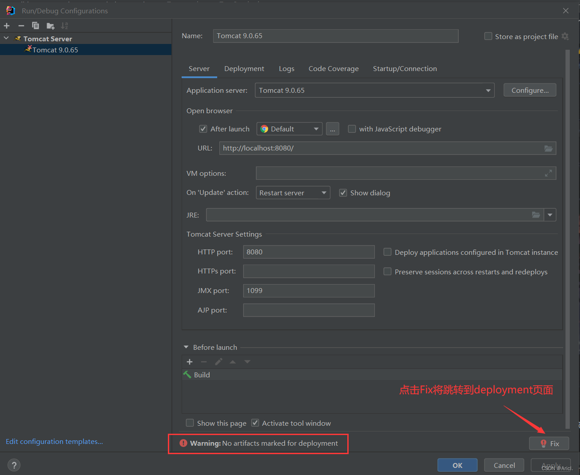
Task: Click the HTTPs port field
Action: pyautogui.click(x=309, y=271)
